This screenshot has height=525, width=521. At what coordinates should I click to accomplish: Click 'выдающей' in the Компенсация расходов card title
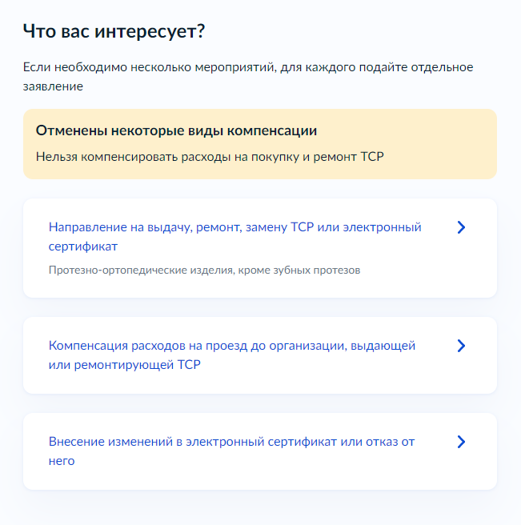383,346
